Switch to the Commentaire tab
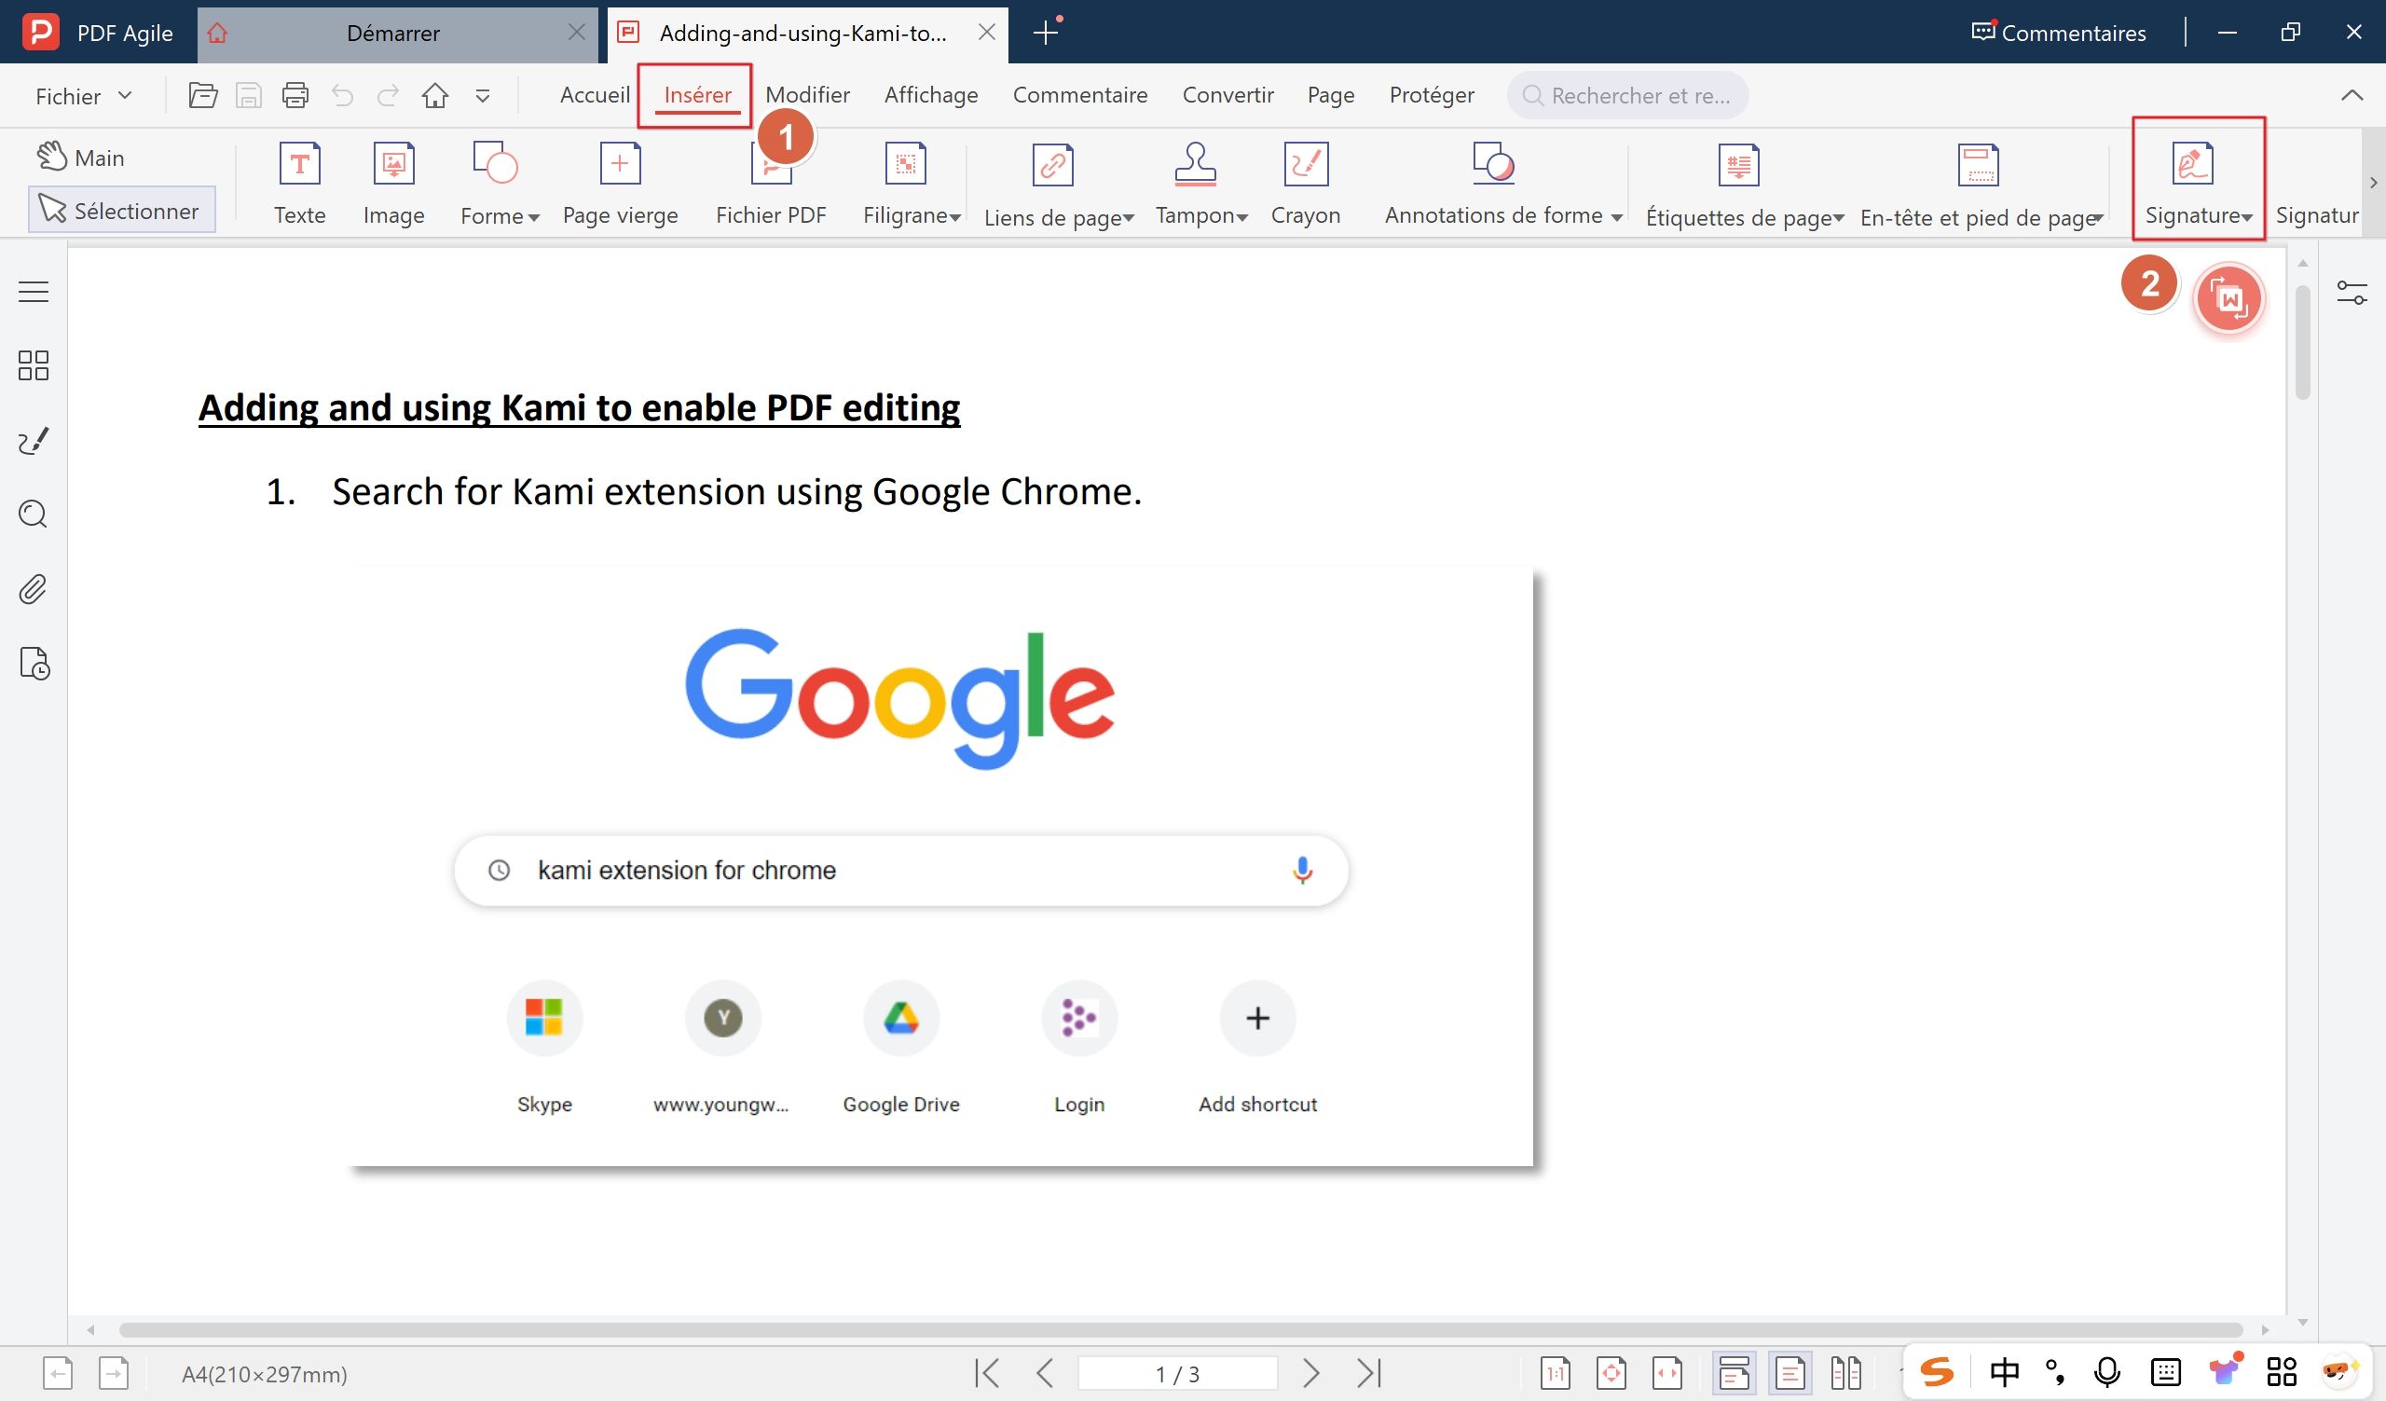Image resolution: width=2386 pixels, height=1401 pixels. tap(1079, 95)
